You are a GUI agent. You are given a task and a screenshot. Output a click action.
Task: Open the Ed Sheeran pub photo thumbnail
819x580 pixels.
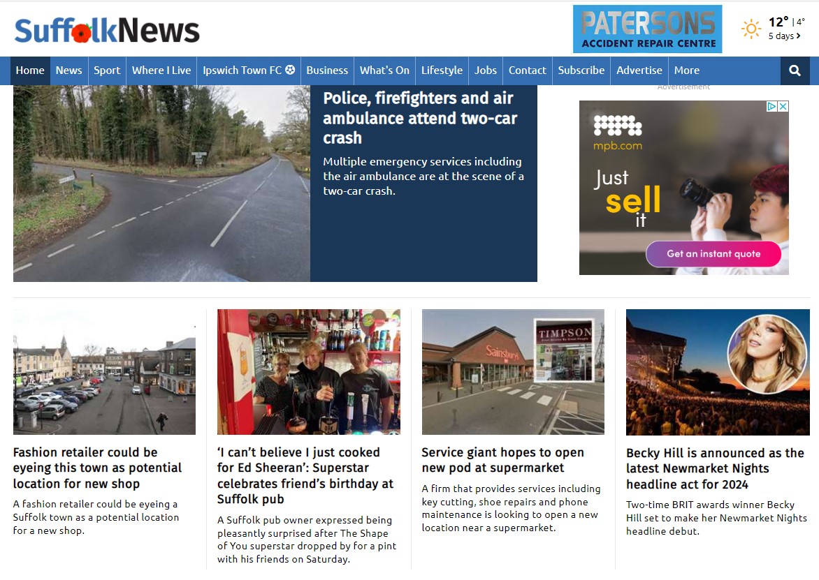(x=309, y=372)
